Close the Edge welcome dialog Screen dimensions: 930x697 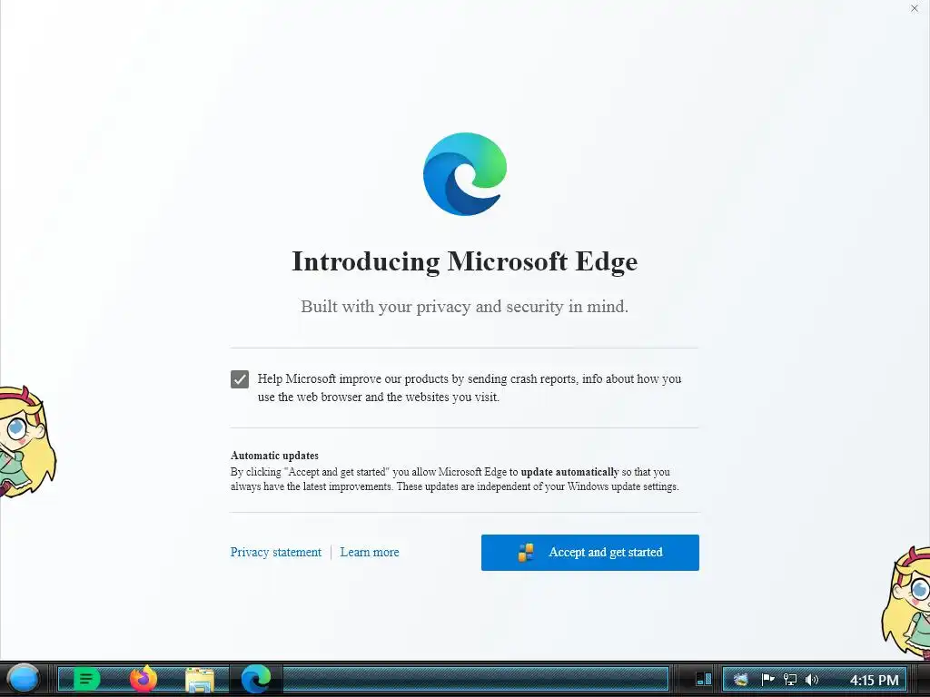(914, 8)
